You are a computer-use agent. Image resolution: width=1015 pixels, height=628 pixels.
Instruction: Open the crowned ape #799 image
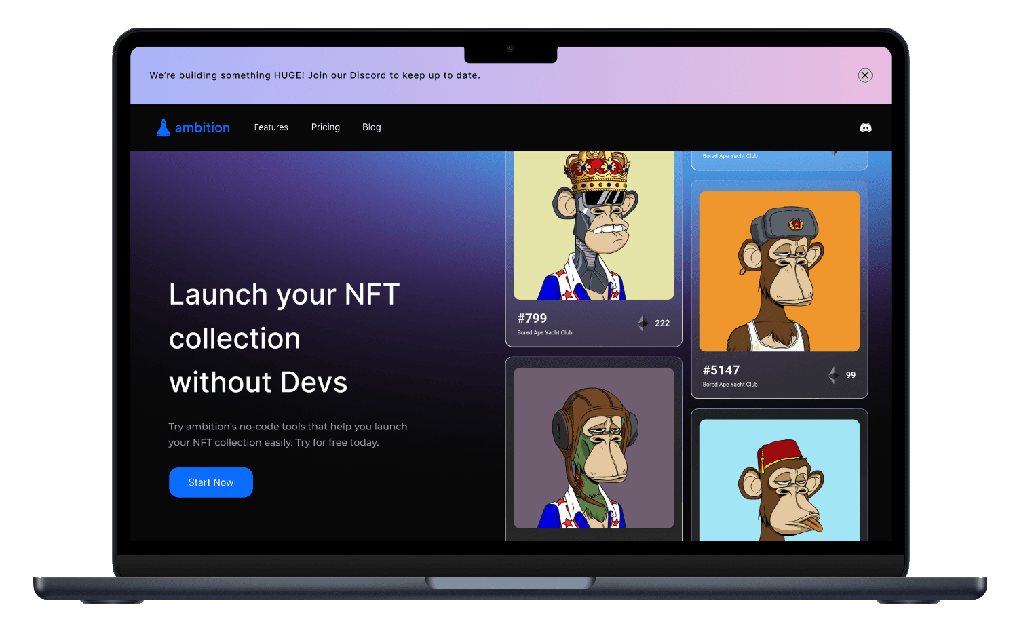tap(594, 225)
